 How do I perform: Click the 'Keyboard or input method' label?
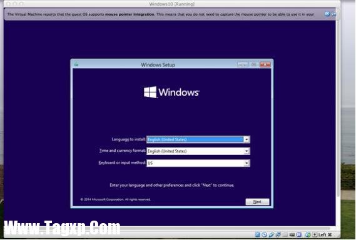pos(122,162)
